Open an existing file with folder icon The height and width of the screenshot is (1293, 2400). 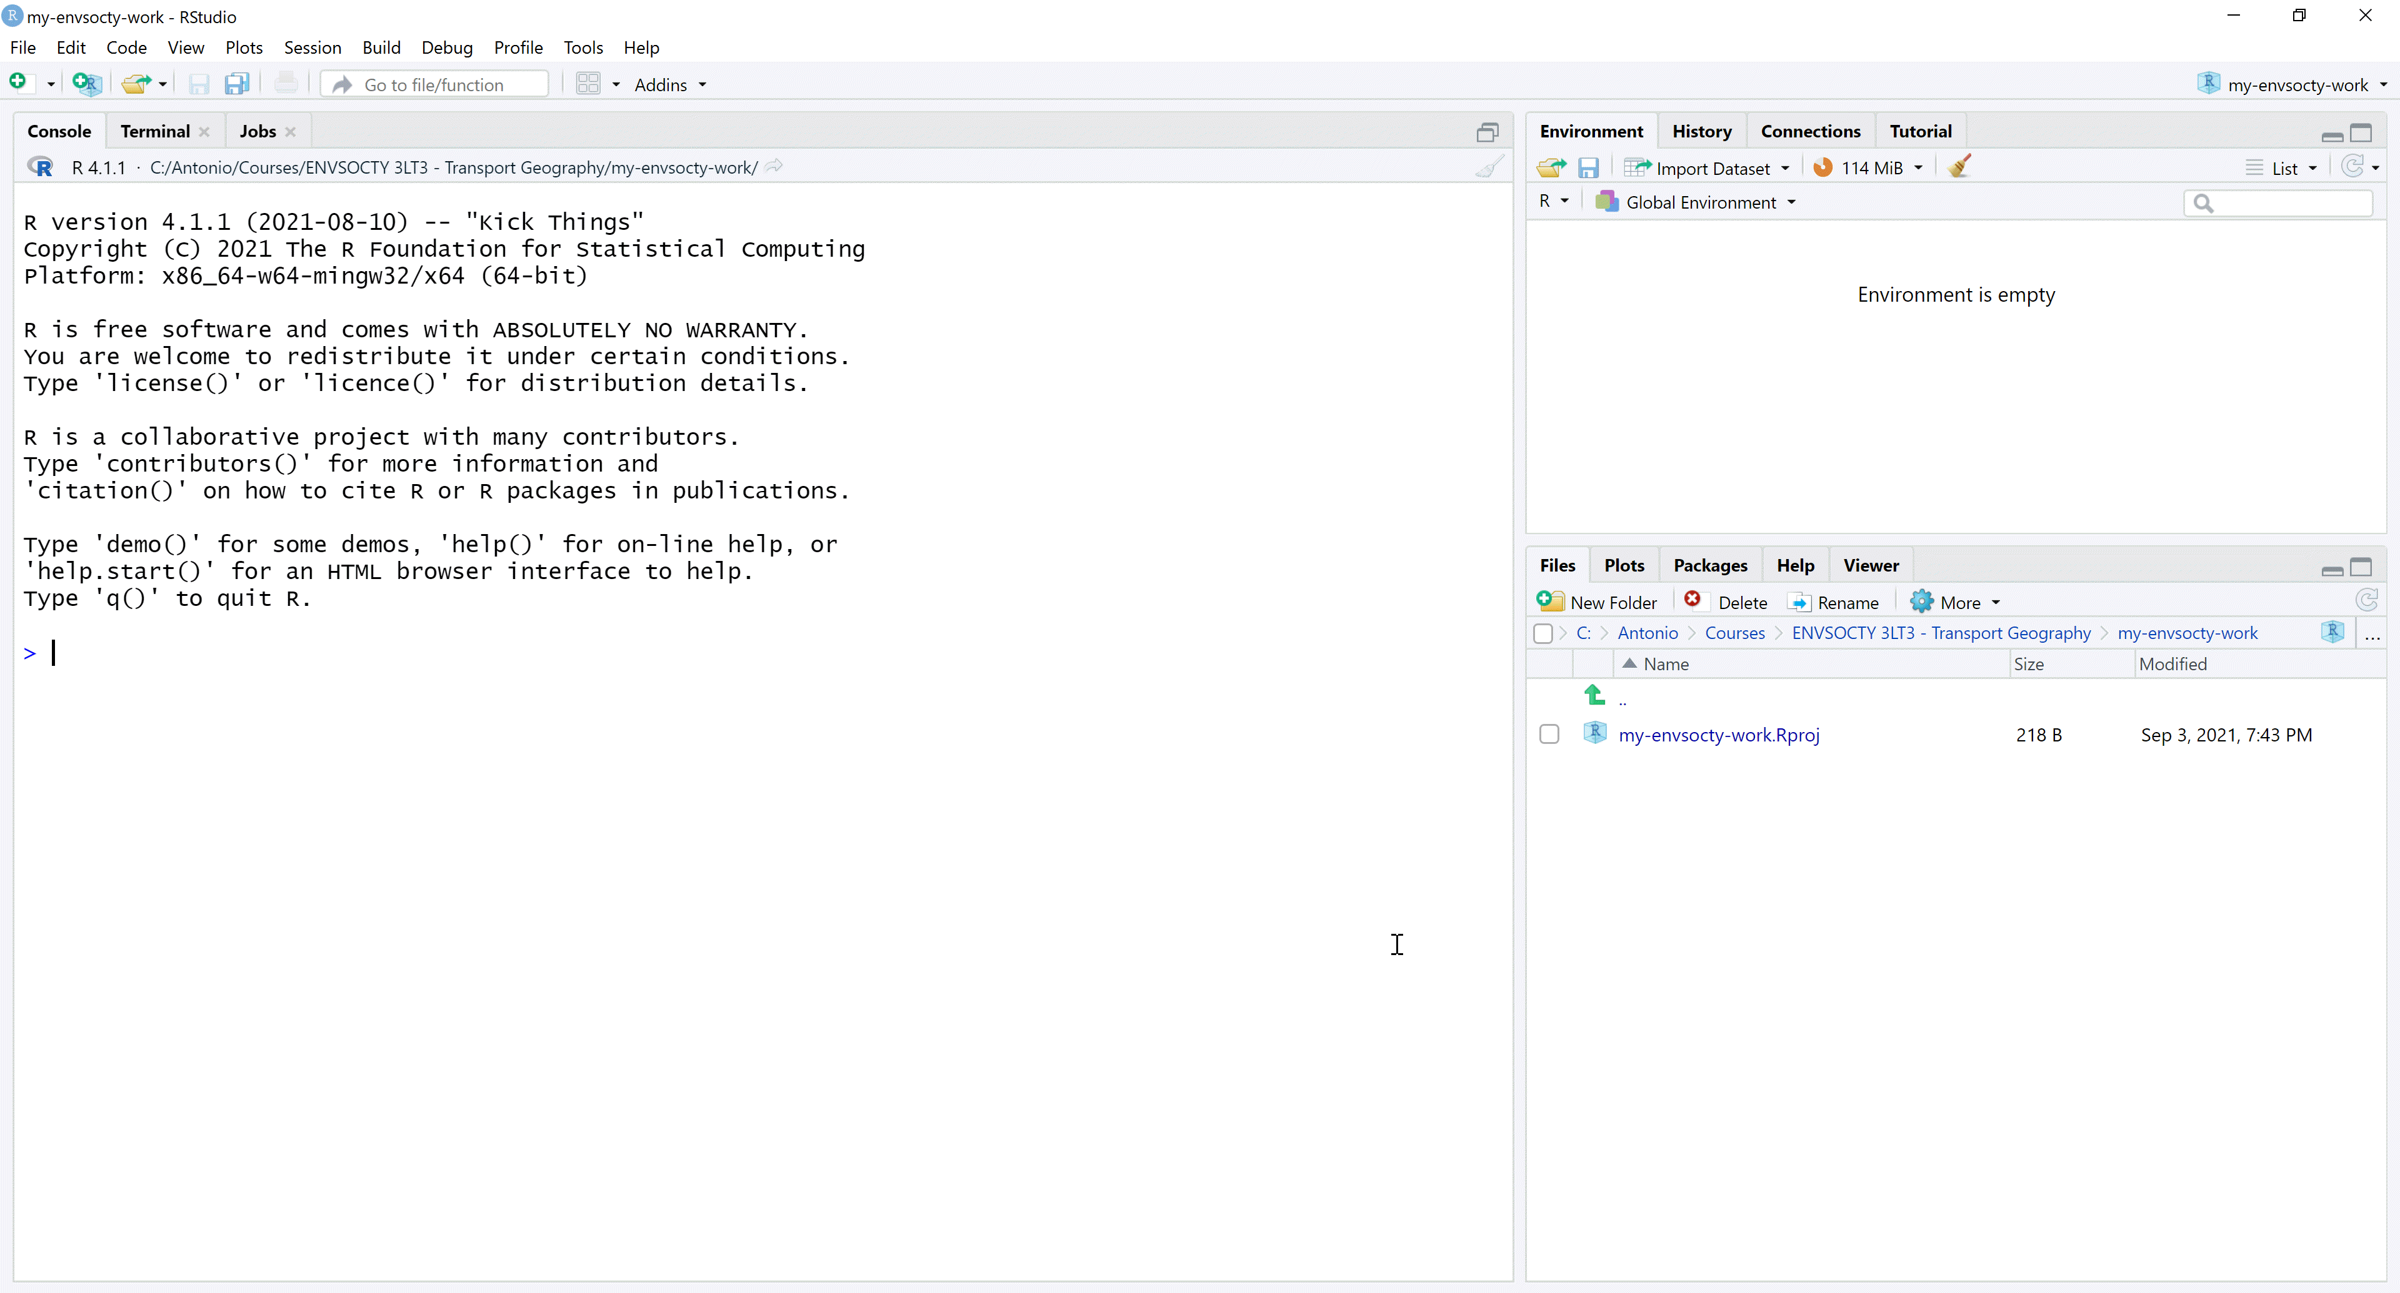tap(136, 84)
